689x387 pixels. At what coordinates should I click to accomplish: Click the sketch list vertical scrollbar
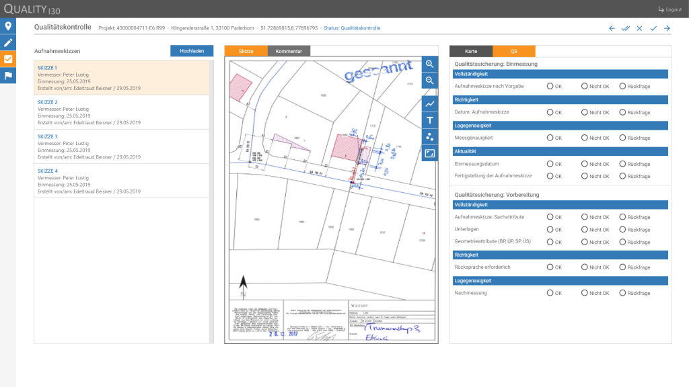point(211,202)
